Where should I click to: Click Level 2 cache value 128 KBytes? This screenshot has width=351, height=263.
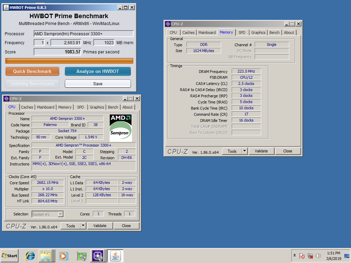(x=102, y=195)
